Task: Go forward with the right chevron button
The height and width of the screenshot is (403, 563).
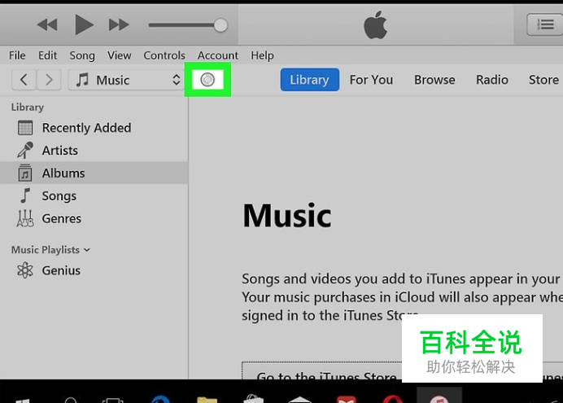Action: click(49, 80)
